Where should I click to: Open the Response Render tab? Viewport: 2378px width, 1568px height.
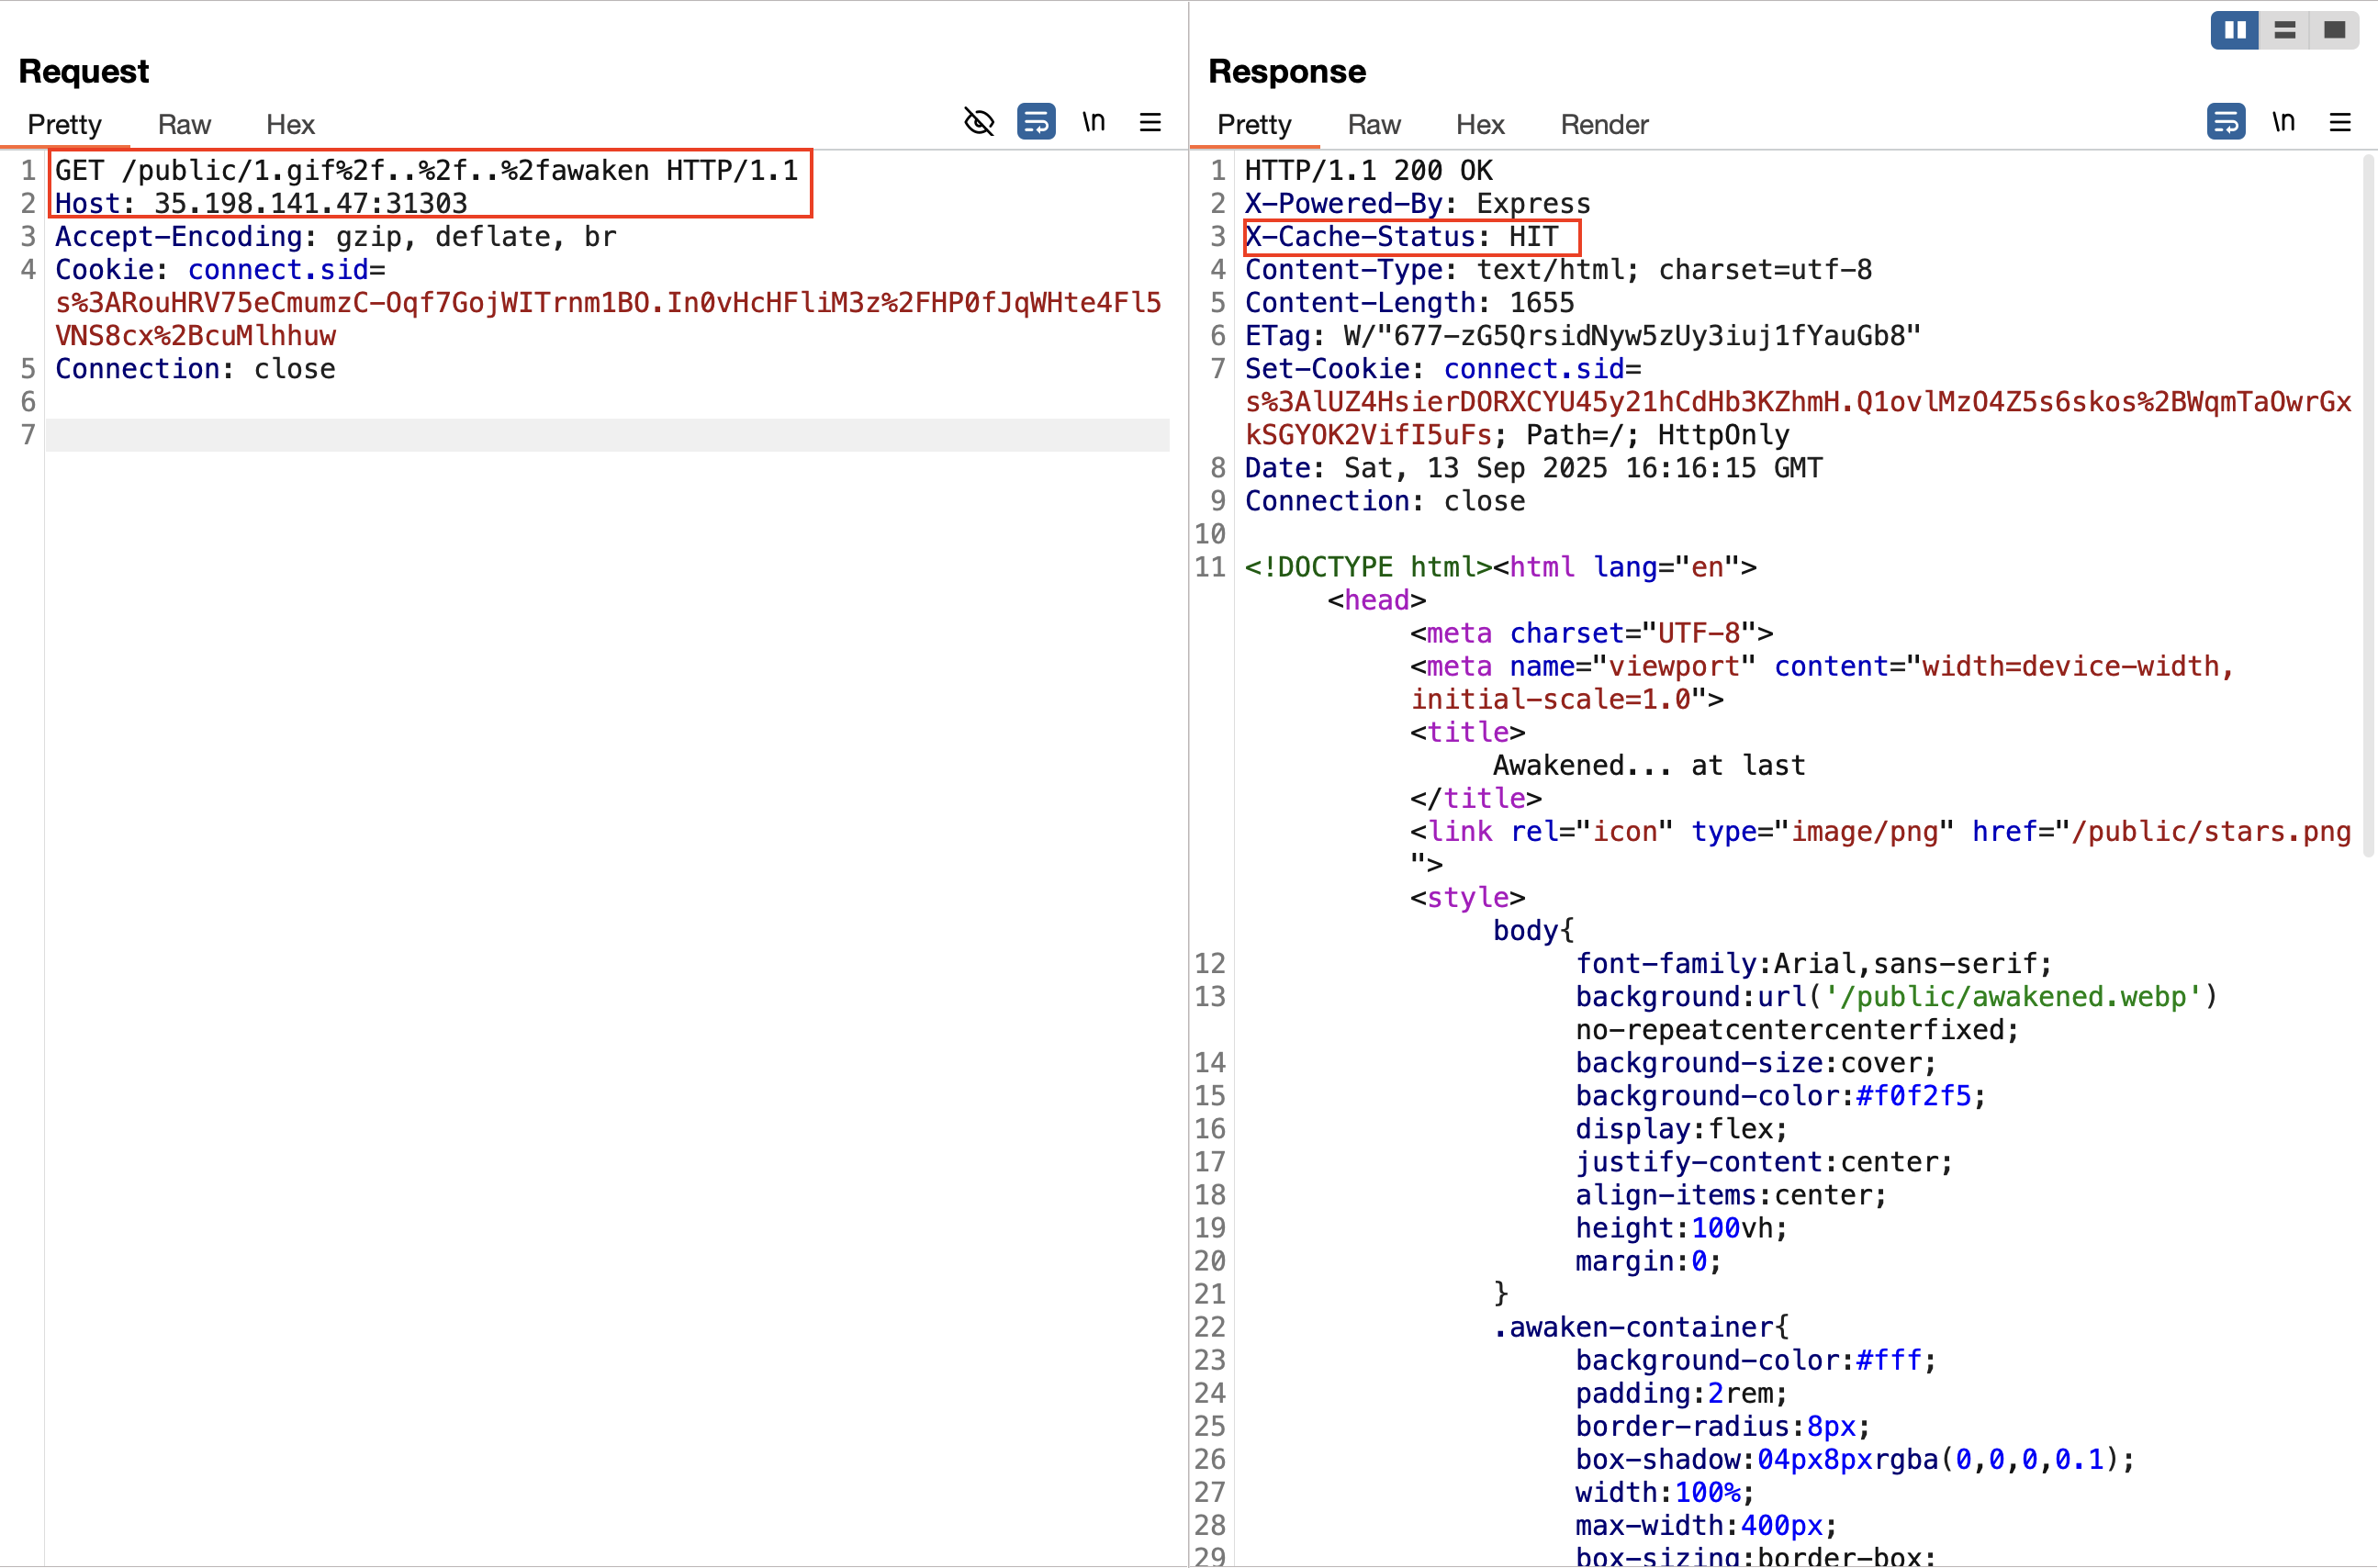pyautogui.click(x=1603, y=124)
